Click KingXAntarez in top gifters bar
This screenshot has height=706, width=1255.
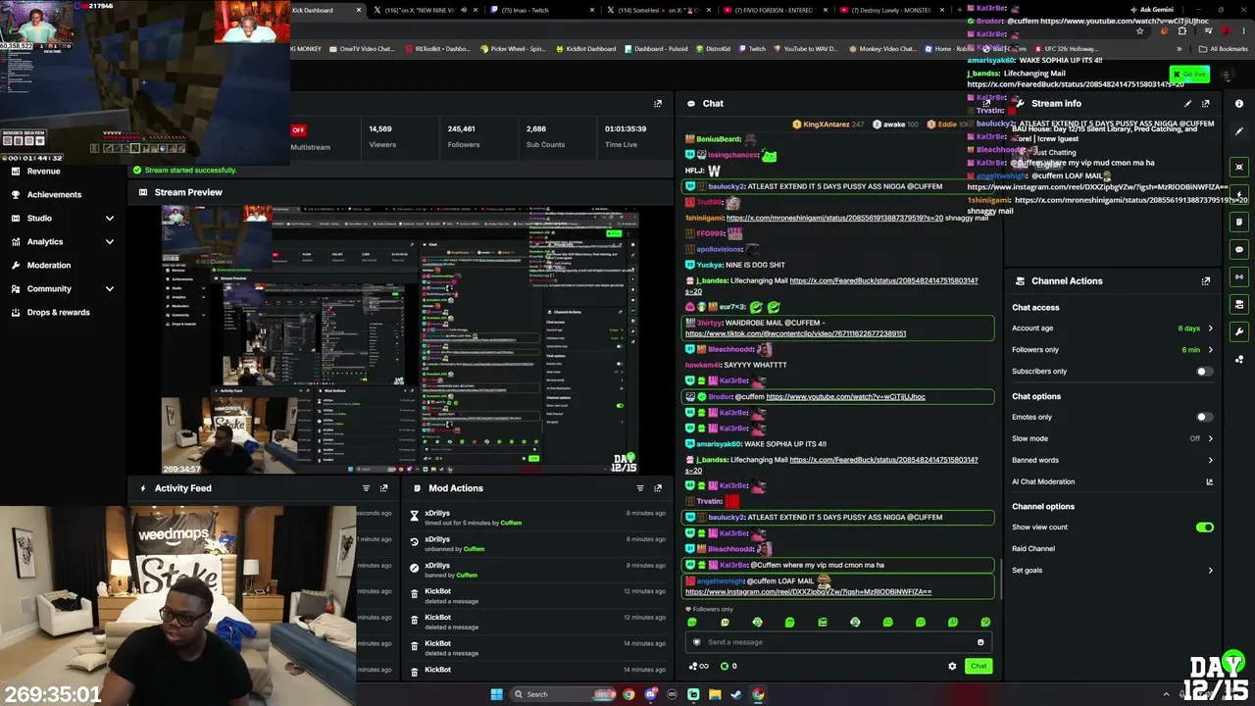tap(827, 125)
